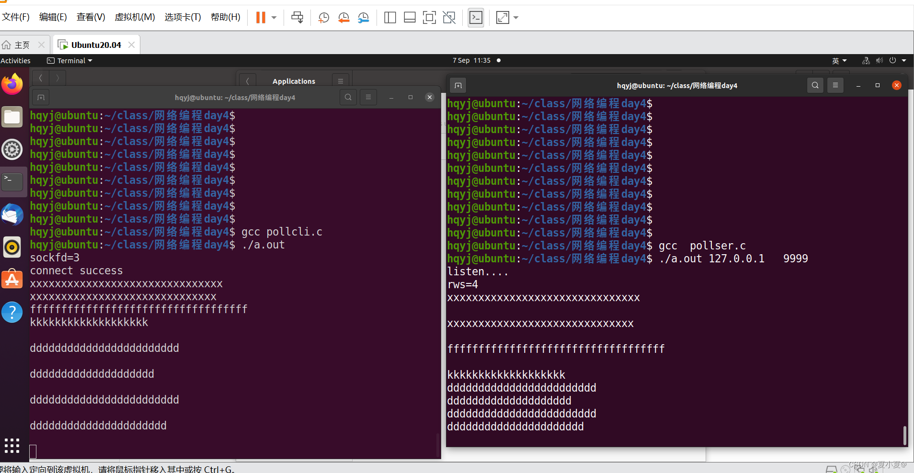Open the 文件(F) menu
The height and width of the screenshot is (473, 914).
pos(16,17)
